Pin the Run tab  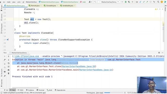(5, 76)
